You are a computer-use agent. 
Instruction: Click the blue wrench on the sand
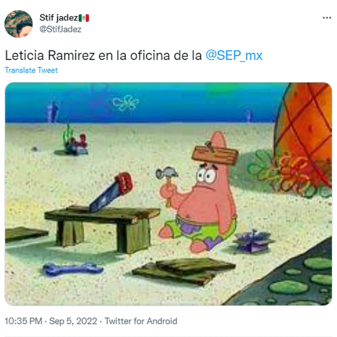73,269
